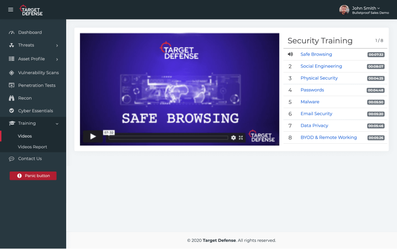This screenshot has height=249, width=397.
Task: Click the 07:32 video time tooltip
Action: [x=109, y=133]
